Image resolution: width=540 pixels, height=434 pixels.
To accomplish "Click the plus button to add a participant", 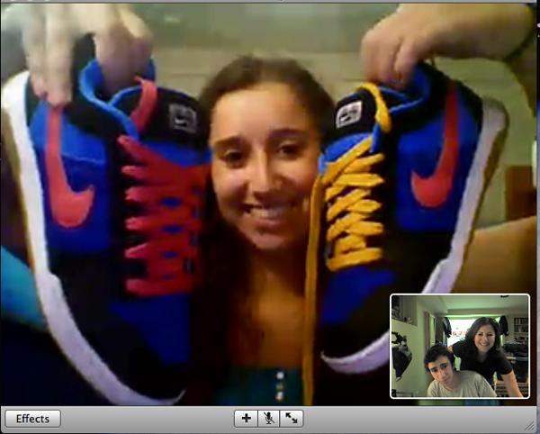I will coord(246,419).
